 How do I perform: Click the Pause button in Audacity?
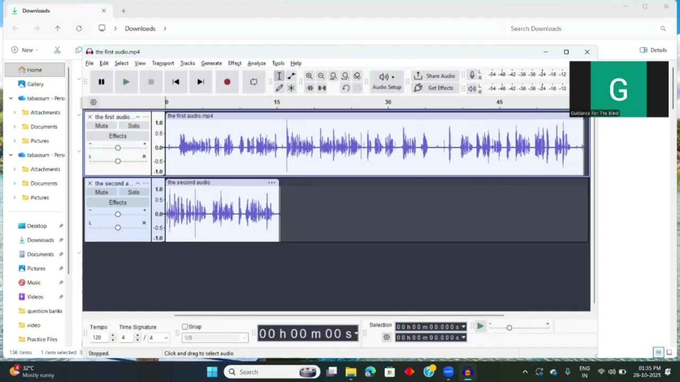tap(101, 82)
